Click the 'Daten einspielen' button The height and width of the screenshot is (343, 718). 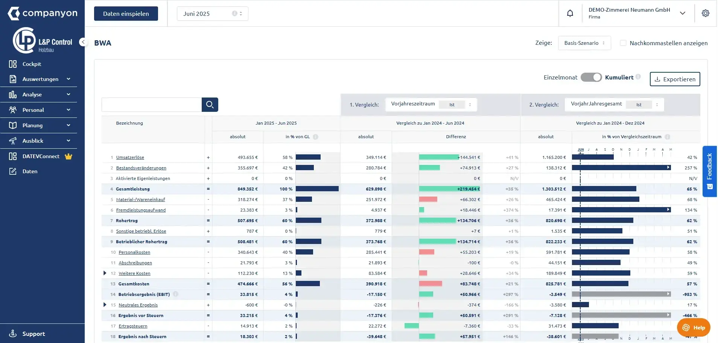(126, 14)
